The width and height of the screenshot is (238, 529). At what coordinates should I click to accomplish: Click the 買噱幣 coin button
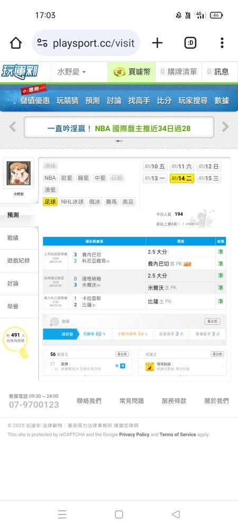[x=132, y=71]
